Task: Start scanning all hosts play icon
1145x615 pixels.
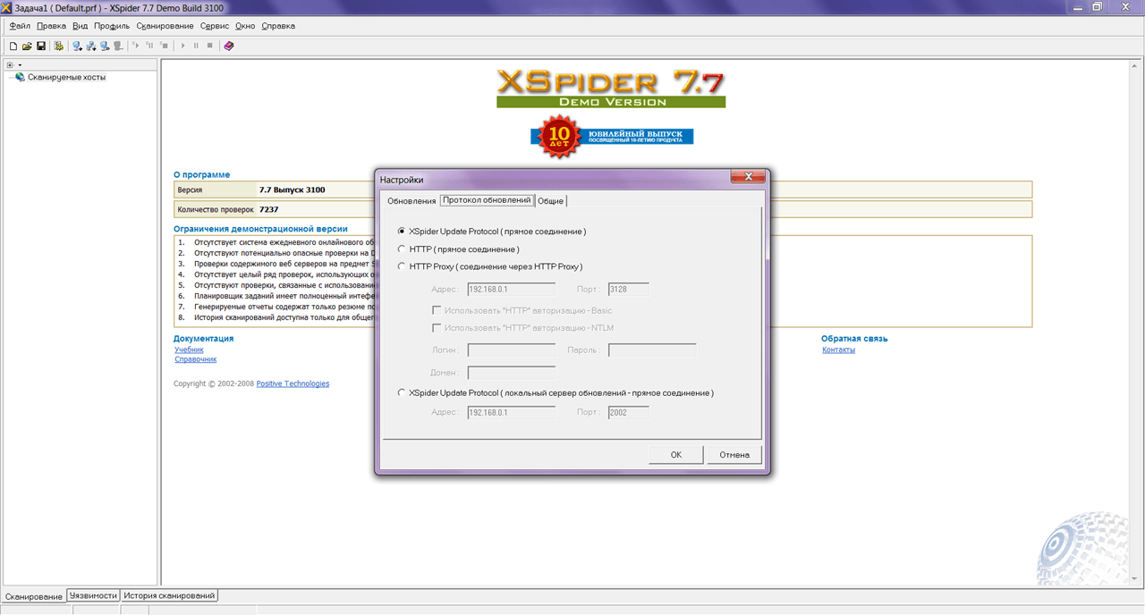Action: pyautogui.click(x=183, y=46)
